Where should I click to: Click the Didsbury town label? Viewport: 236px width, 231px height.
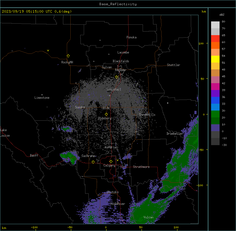[x=105, y=118]
